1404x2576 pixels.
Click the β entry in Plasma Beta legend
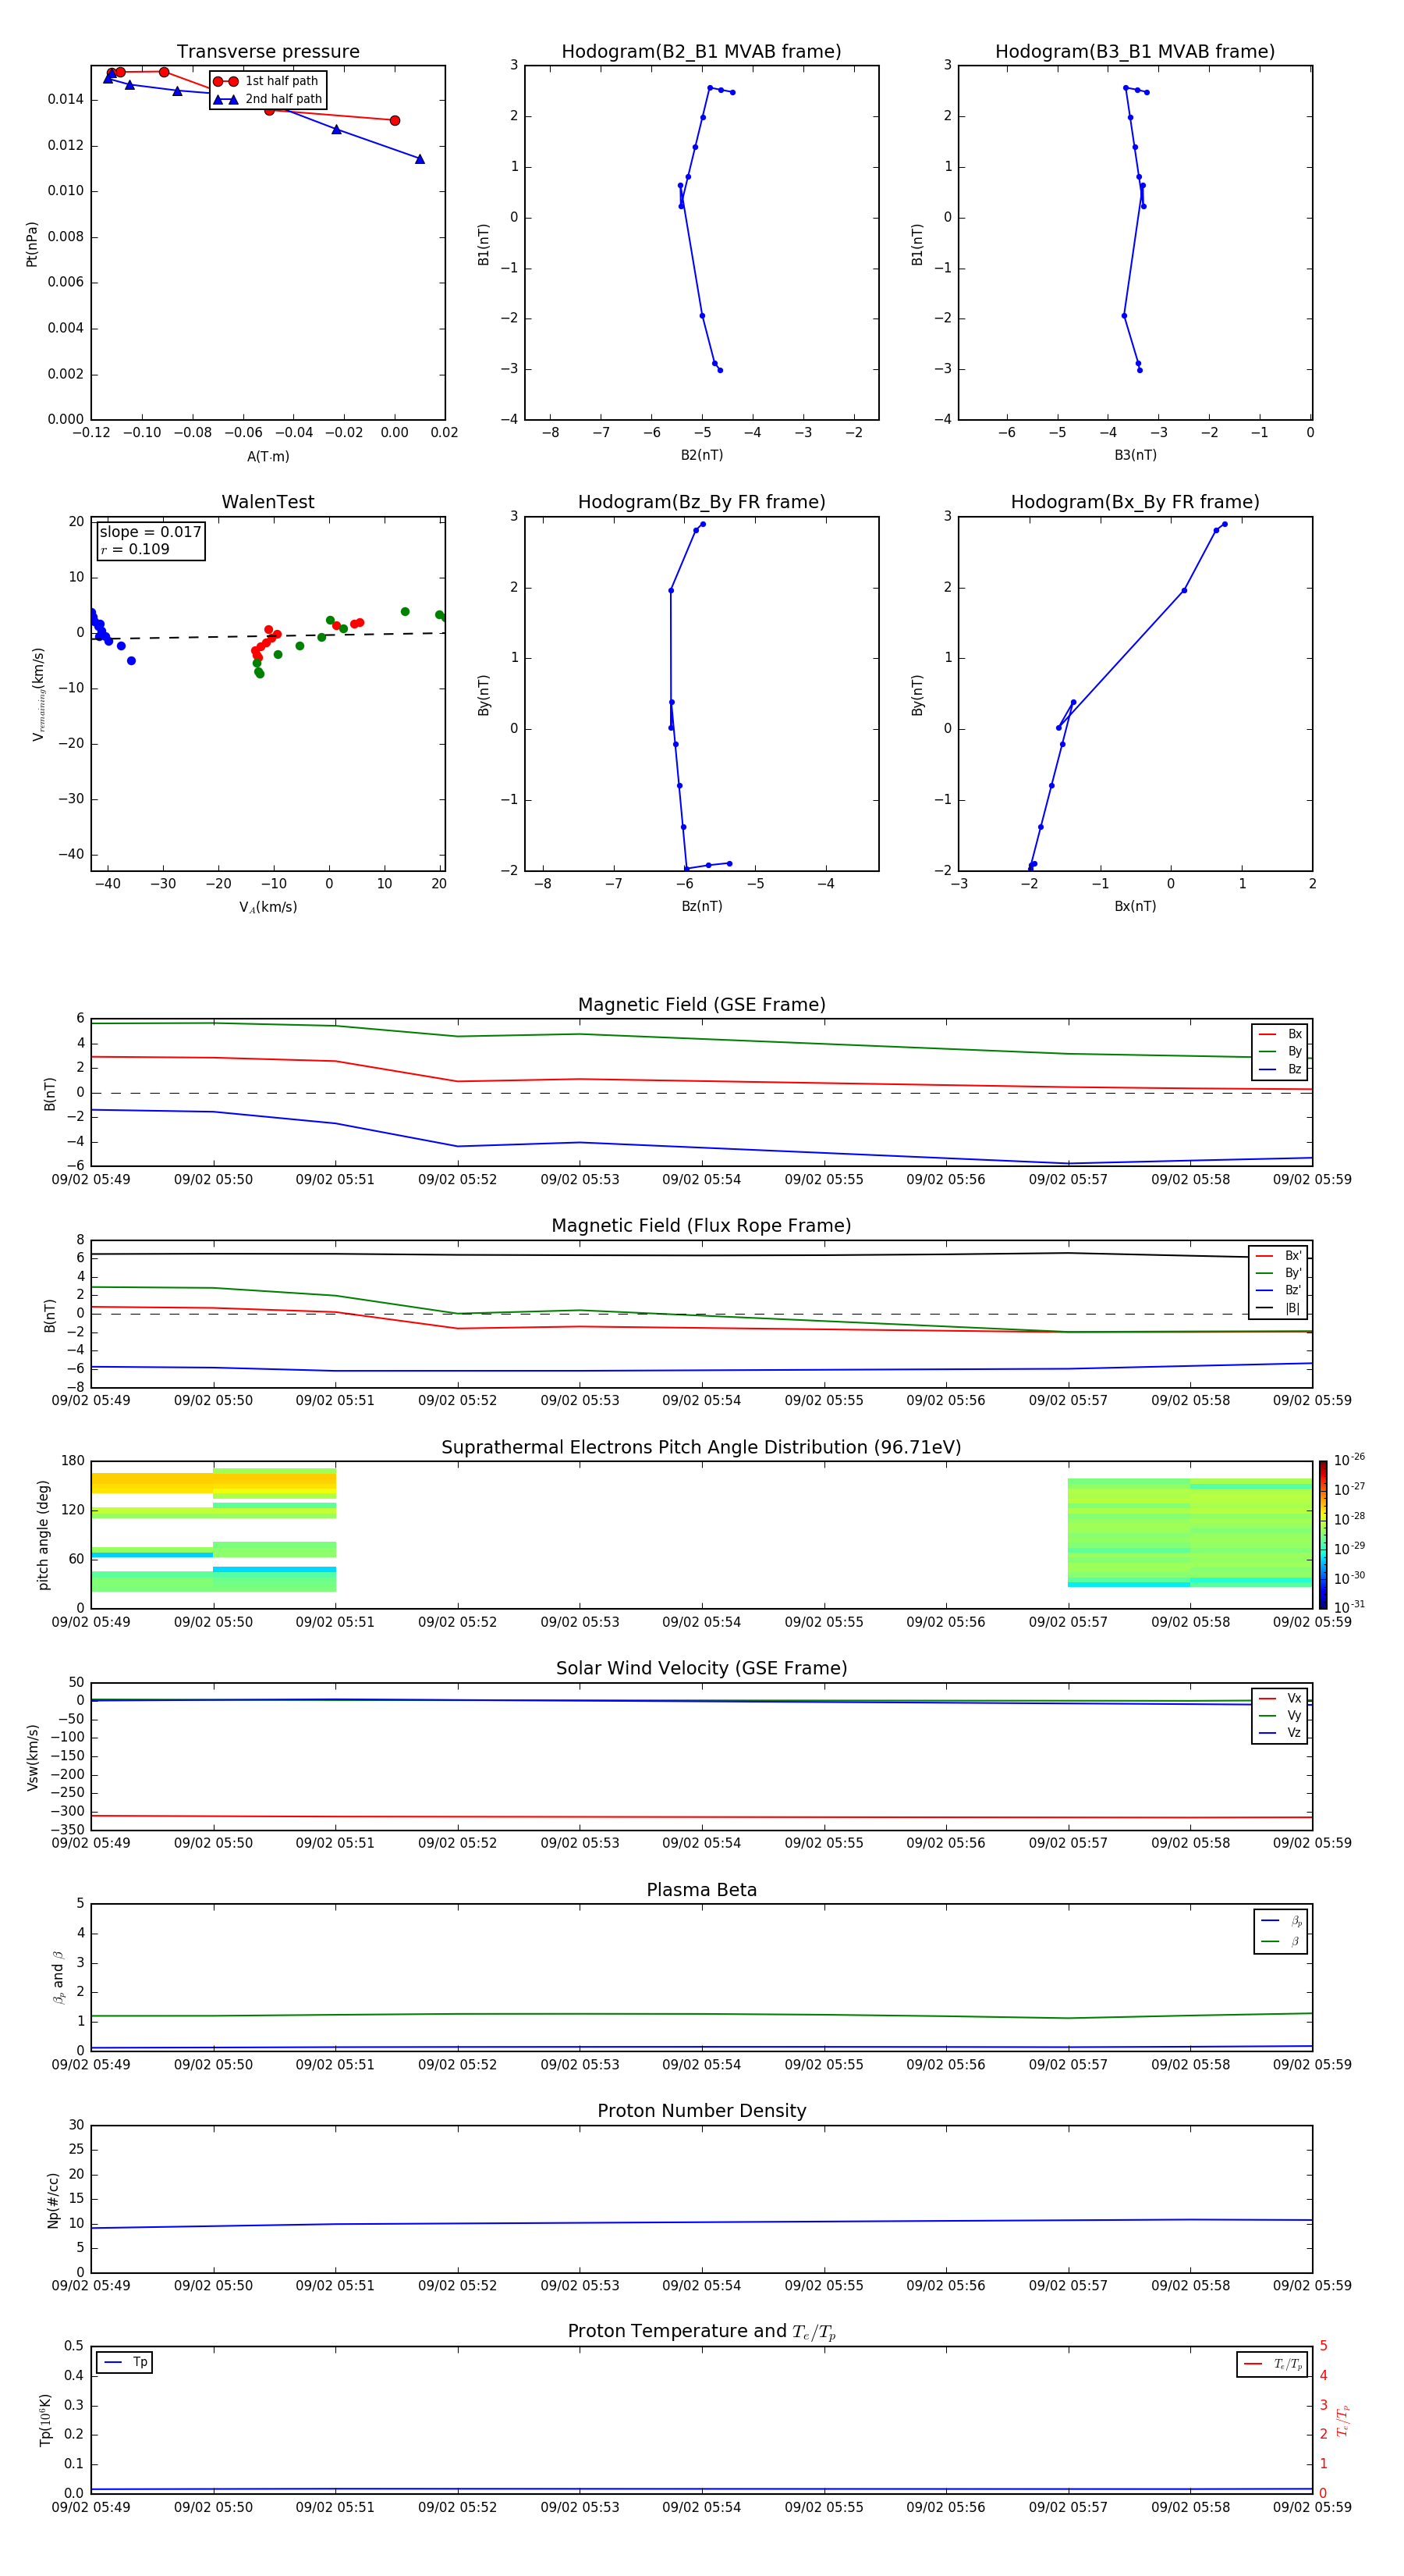tap(1281, 1941)
